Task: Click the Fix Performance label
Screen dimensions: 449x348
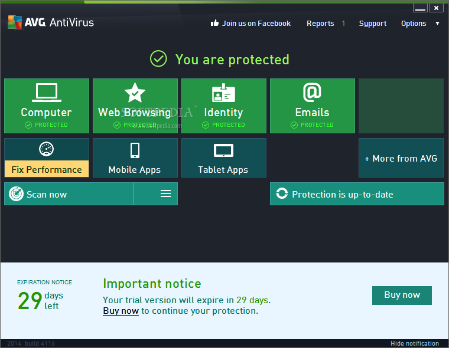Action: (x=47, y=169)
